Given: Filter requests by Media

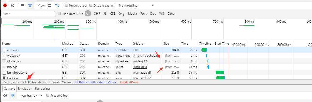Looking at the screenshot, I should [132, 14].
